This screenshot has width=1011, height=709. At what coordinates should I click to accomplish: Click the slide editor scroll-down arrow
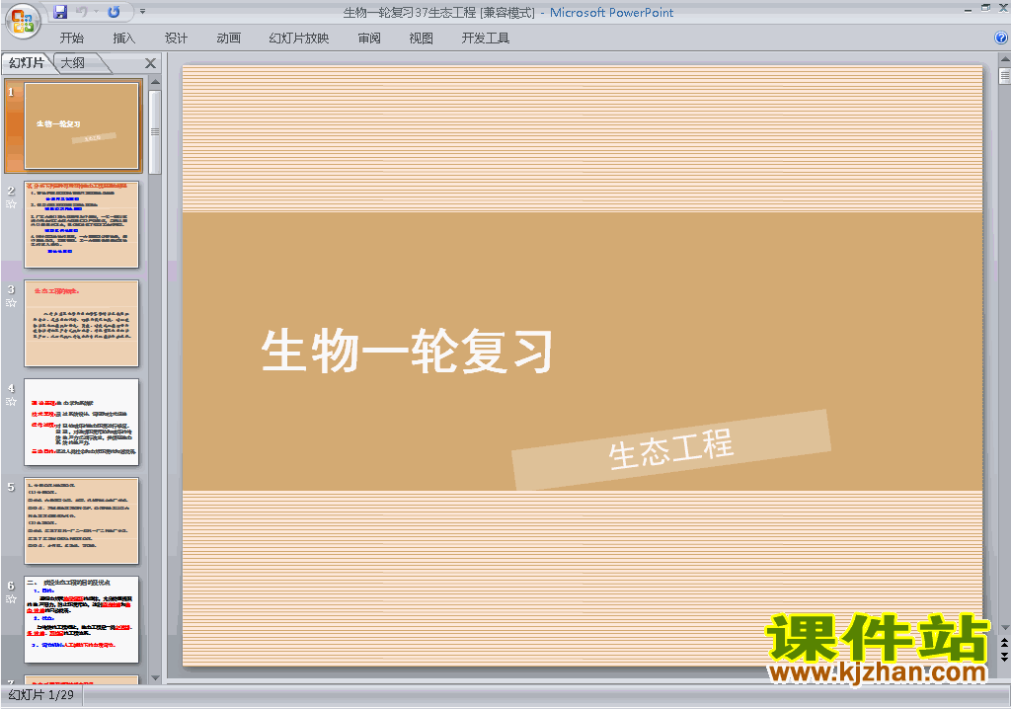point(1004,627)
